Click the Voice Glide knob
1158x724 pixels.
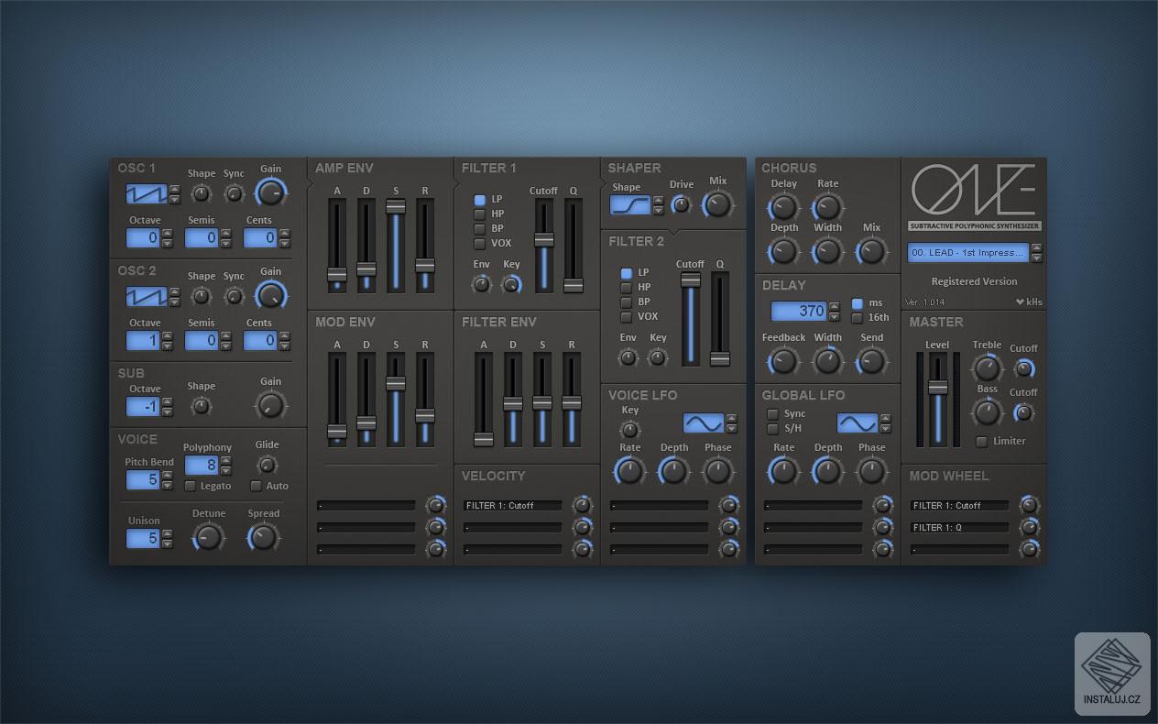(x=268, y=465)
